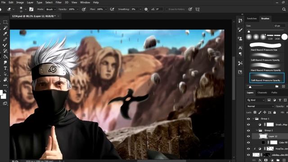
Task: Select the Path Selection arrow tool
Action: pos(5,74)
